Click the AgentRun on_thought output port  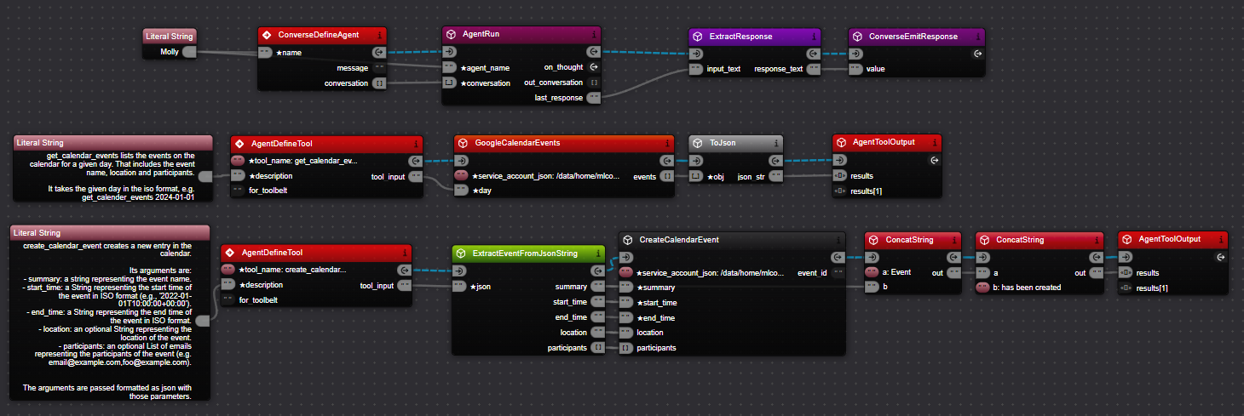click(594, 67)
